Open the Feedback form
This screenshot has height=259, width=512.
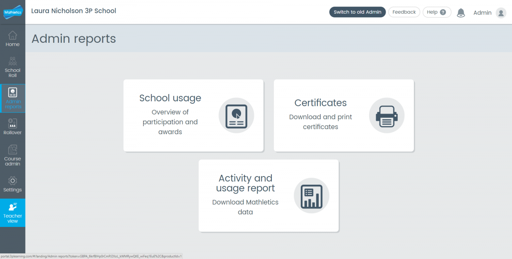point(404,12)
